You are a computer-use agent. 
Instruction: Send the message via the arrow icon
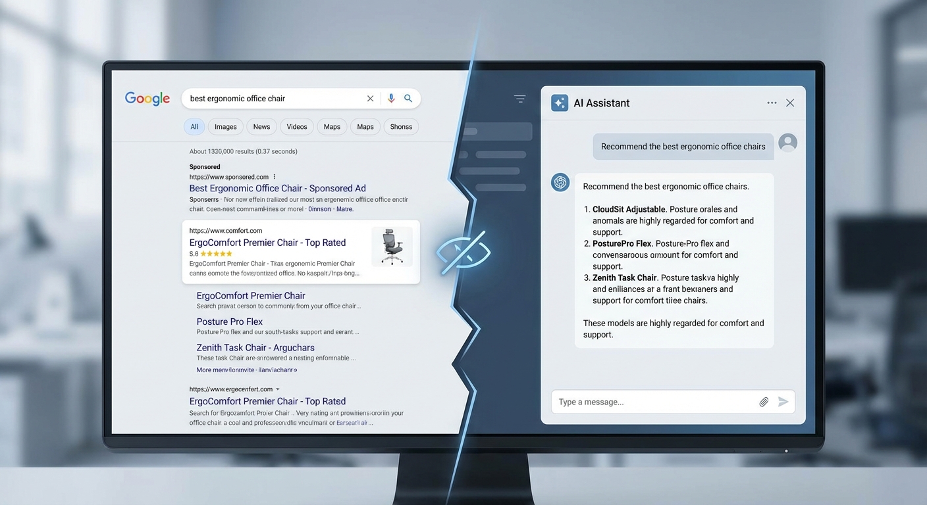(x=783, y=401)
